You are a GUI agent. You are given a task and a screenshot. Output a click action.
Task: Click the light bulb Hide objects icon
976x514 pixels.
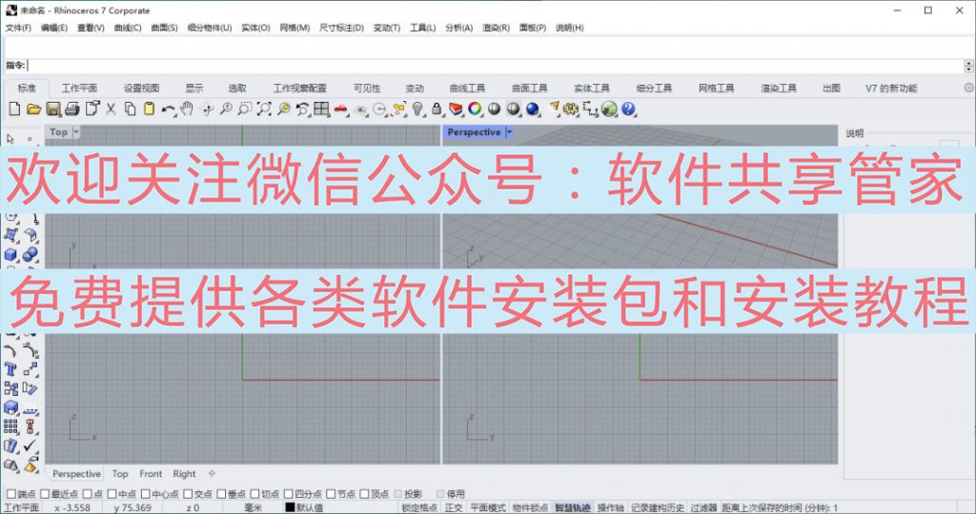click(x=417, y=109)
